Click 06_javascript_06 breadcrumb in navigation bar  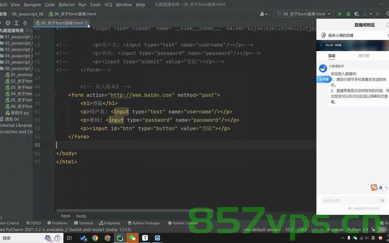(x=28, y=14)
